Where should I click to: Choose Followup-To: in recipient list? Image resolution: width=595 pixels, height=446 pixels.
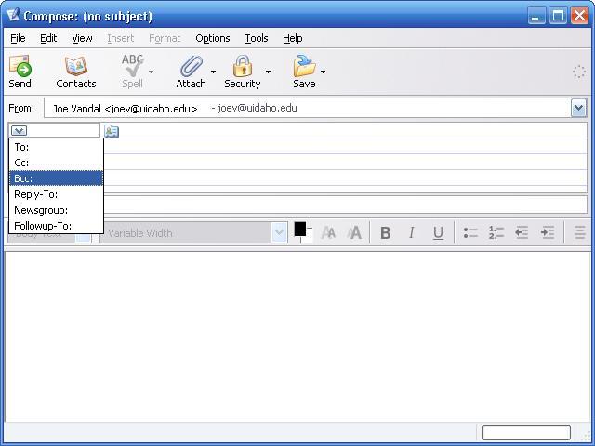tap(56, 226)
